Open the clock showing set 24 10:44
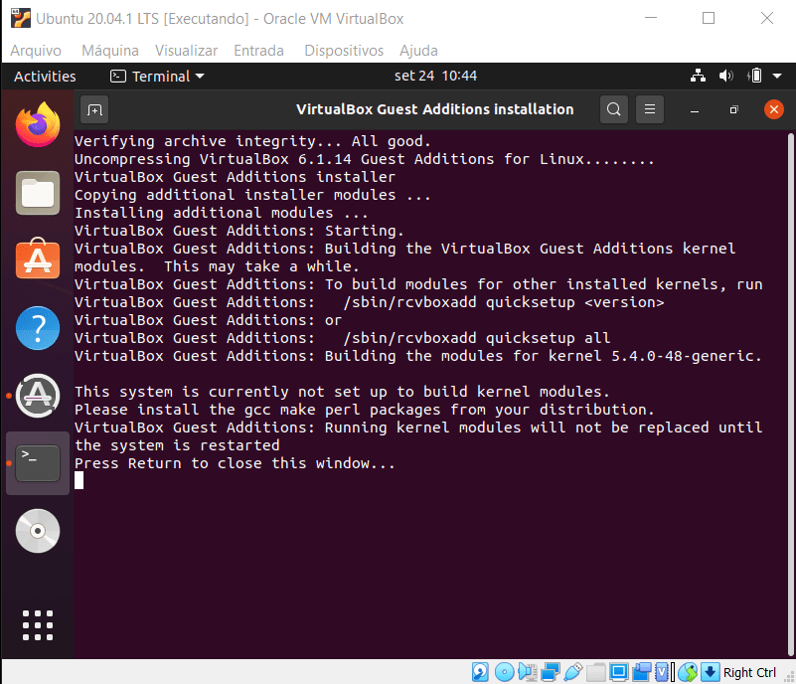 point(435,76)
